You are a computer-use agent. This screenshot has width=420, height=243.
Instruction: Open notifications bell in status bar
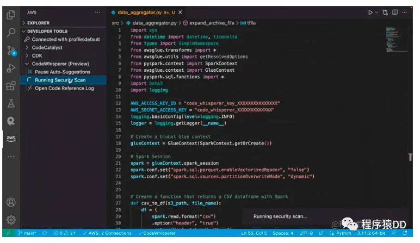[405, 233]
